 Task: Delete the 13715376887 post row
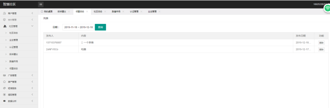(321, 43)
